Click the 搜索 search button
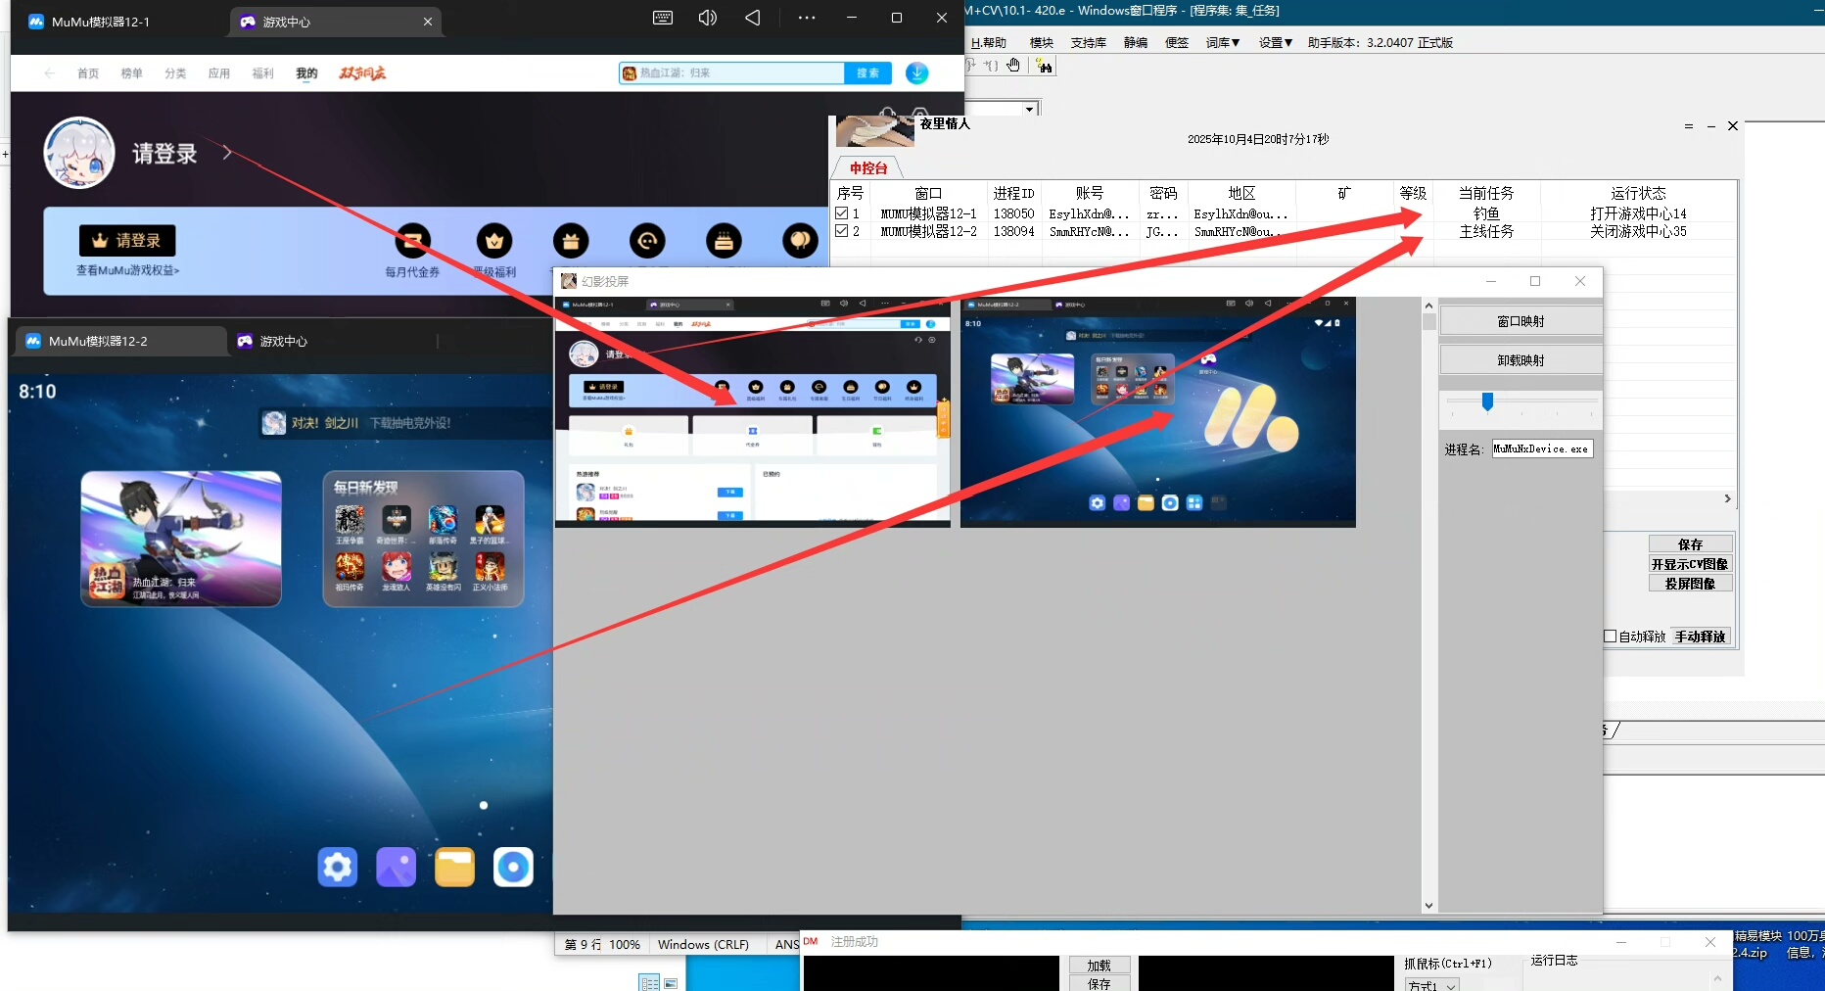 (x=867, y=73)
